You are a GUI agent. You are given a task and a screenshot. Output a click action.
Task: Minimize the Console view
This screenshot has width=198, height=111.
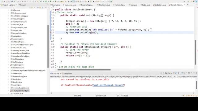(194, 73)
